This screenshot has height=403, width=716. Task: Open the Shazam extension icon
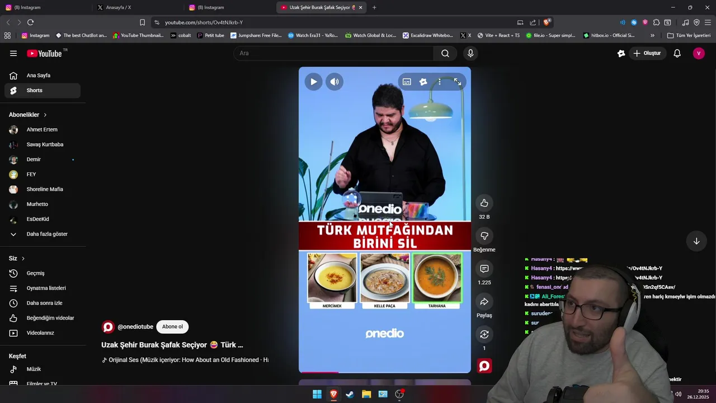tap(634, 22)
